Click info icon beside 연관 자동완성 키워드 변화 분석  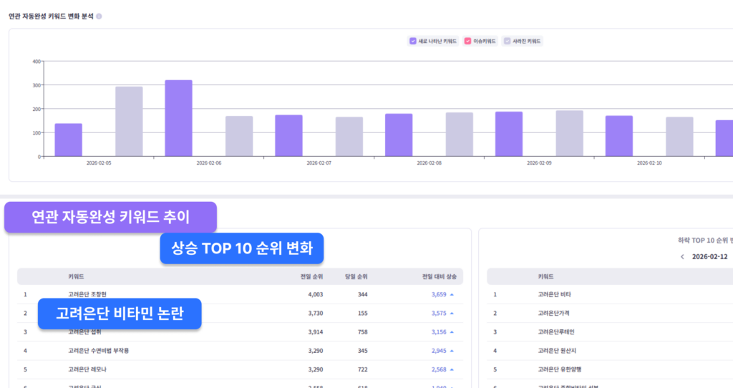(99, 16)
